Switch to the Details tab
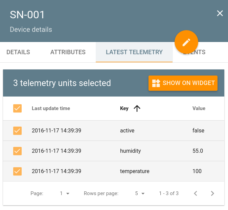Viewport: 228px width, 210px height. click(x=18, y=52)
